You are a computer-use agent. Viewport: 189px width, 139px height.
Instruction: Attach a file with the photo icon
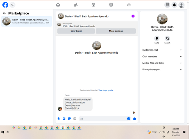[64, 119]
